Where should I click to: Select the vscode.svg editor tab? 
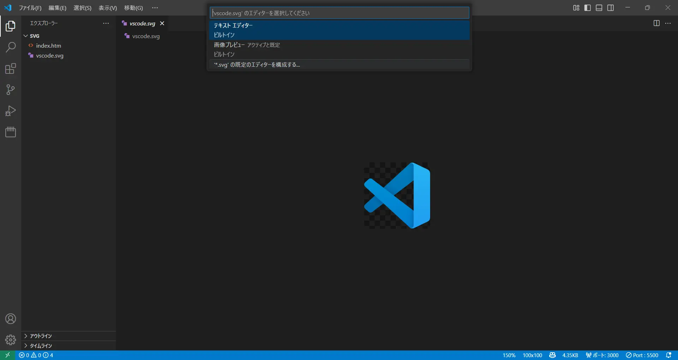pos(143,23)
